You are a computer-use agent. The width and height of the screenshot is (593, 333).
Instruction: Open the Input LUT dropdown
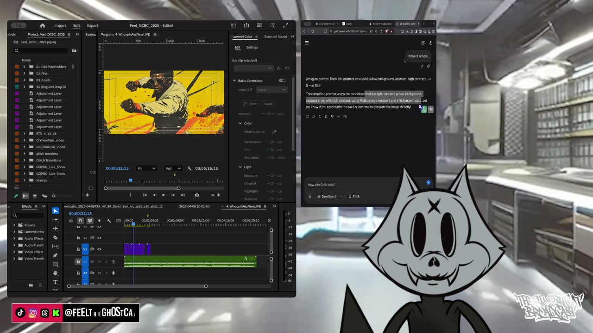tap(271, 90)
